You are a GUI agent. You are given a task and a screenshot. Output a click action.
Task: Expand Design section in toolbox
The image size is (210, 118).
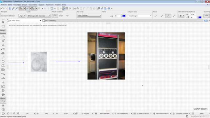point(3,30)
